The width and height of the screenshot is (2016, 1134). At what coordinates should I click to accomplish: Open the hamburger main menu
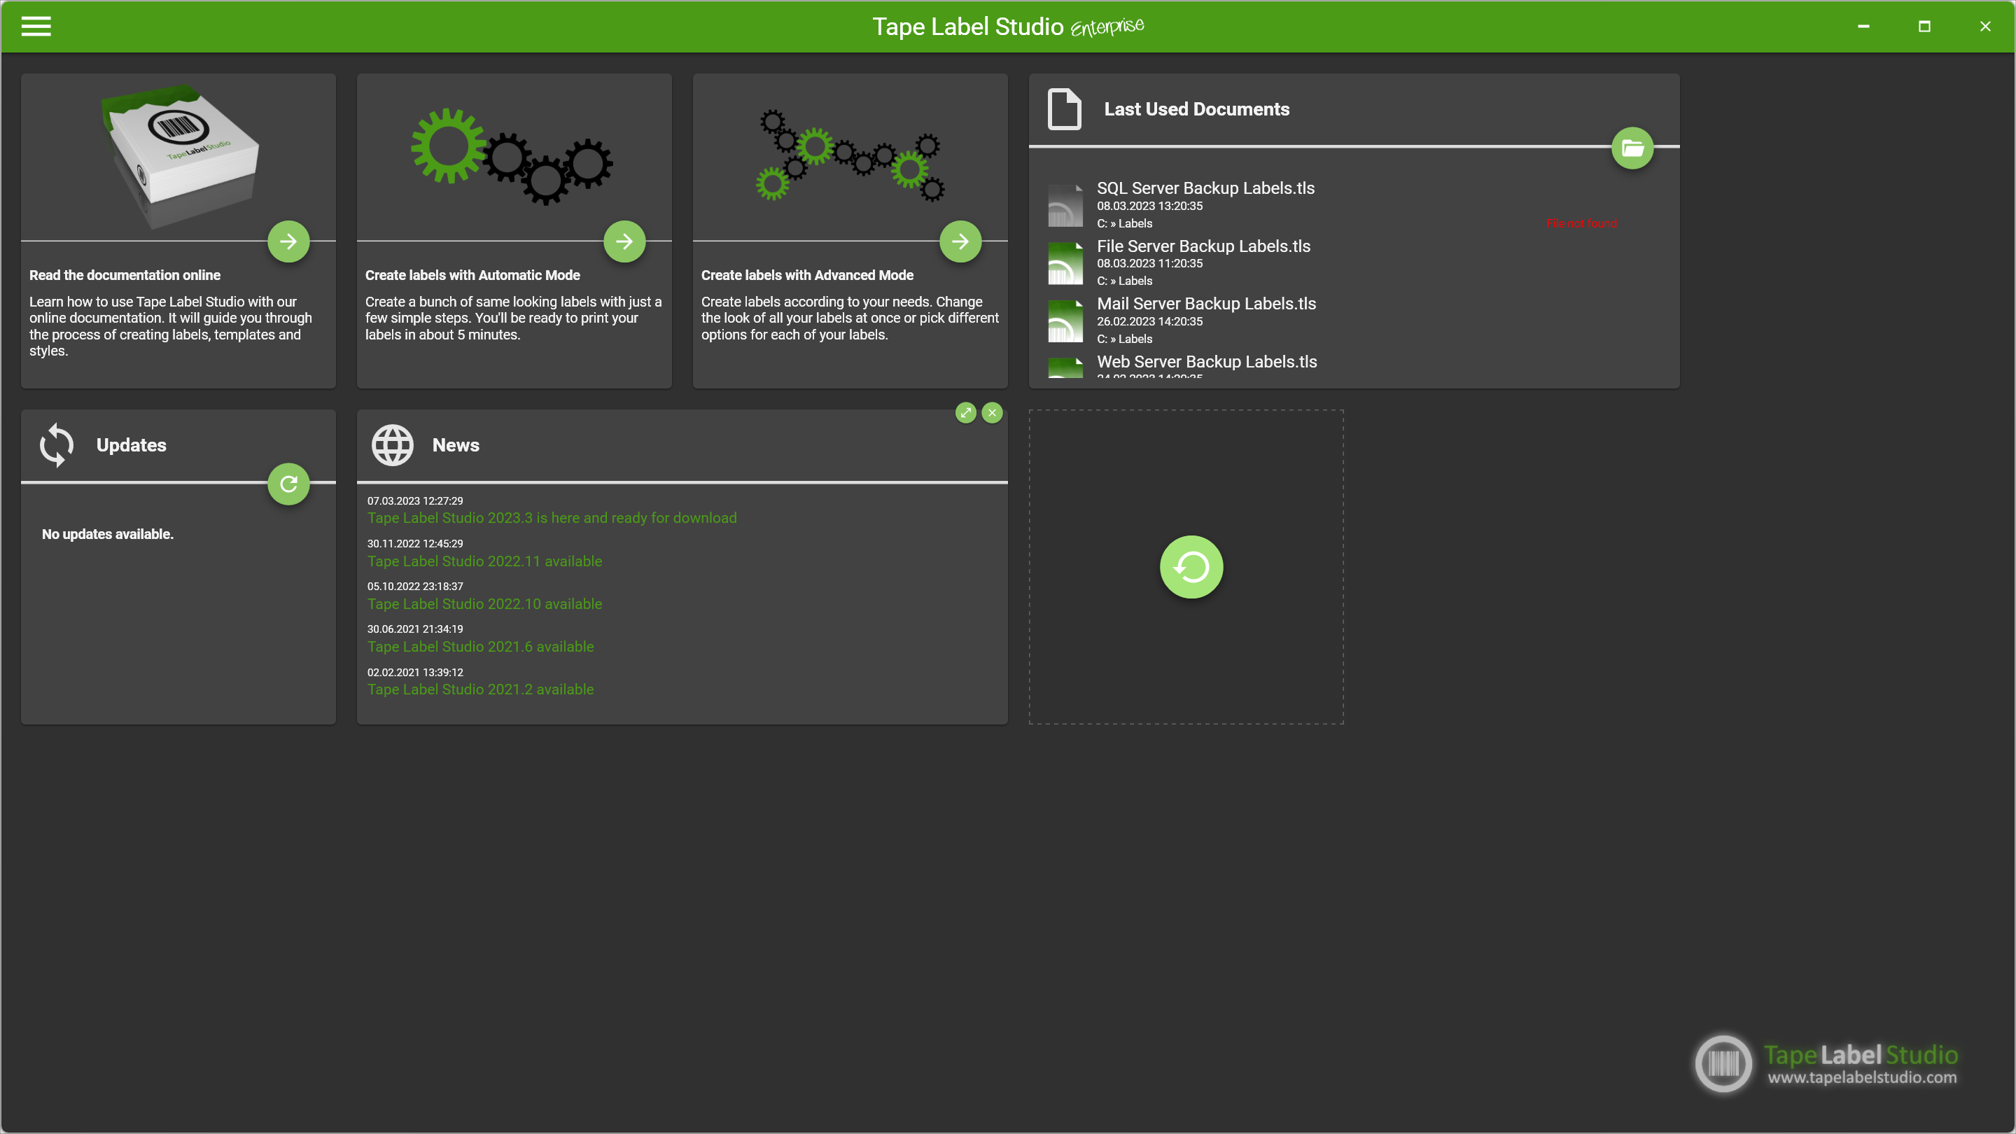click(36, 27)
